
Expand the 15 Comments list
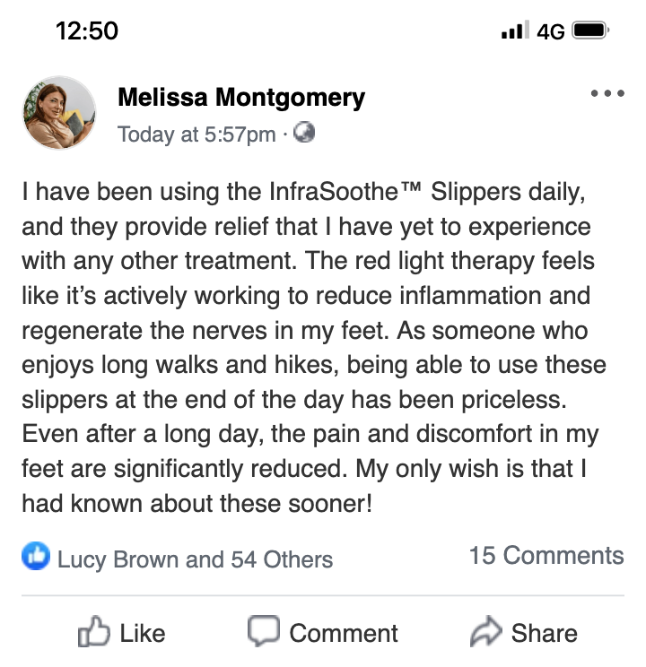point(546,555)
